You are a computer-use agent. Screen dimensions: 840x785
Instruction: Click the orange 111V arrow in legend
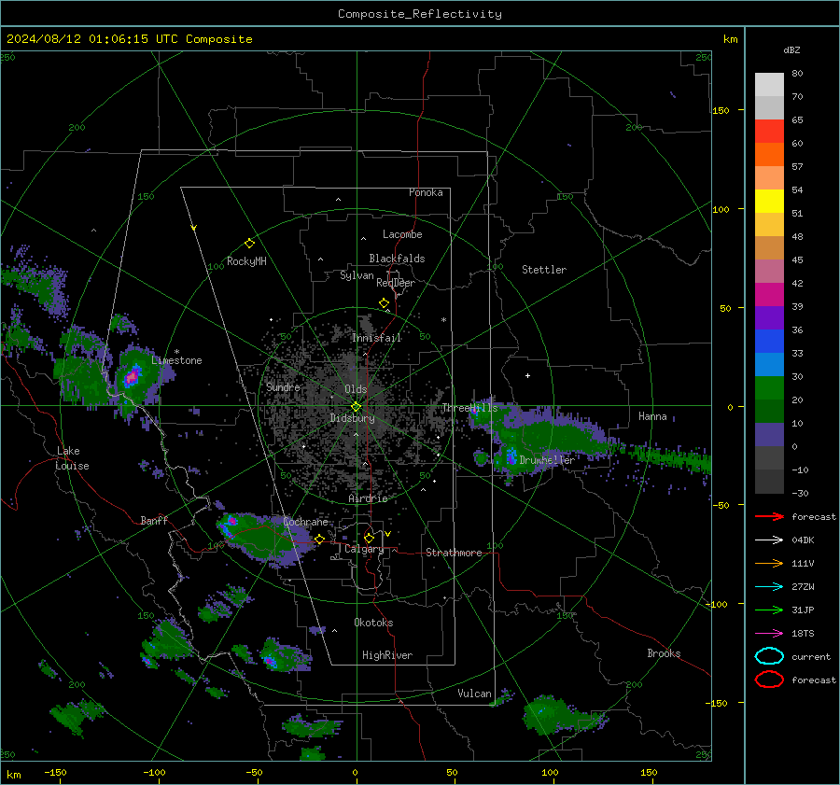[769, 564]
